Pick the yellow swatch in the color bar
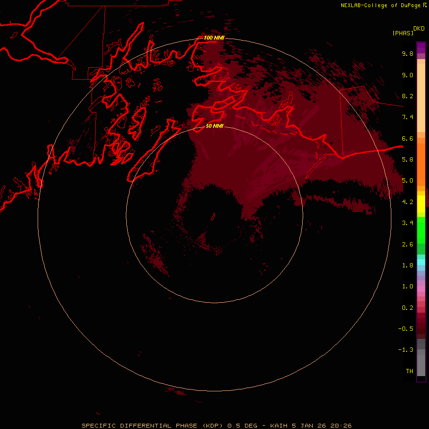 pos(421,204)
